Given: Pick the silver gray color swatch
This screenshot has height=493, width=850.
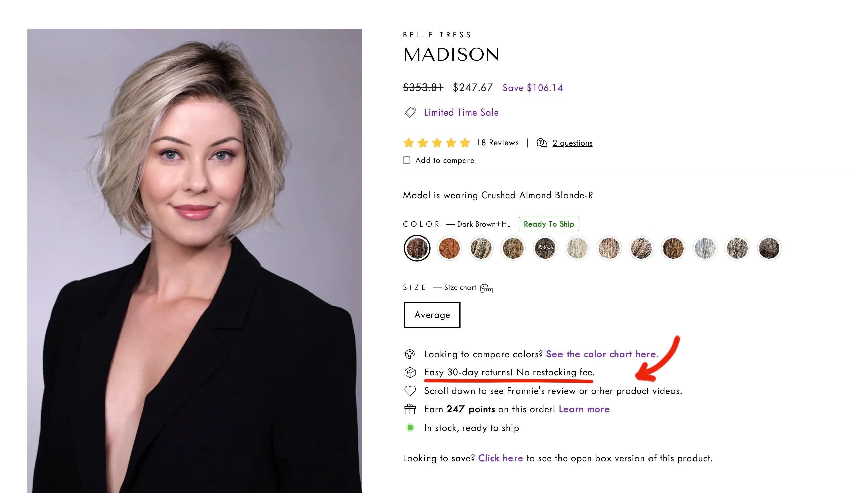Looking at the screenshot, I should [705, 248].
